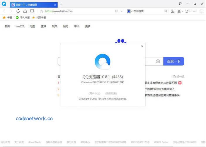The height and width of the screenshot is (147, 206).
Task: Go forward to next page
Action: (x=11, y=11)
